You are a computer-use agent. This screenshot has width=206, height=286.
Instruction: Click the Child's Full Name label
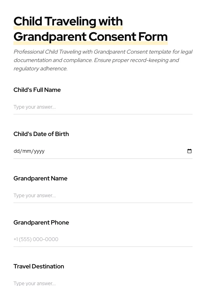point(37,90)
